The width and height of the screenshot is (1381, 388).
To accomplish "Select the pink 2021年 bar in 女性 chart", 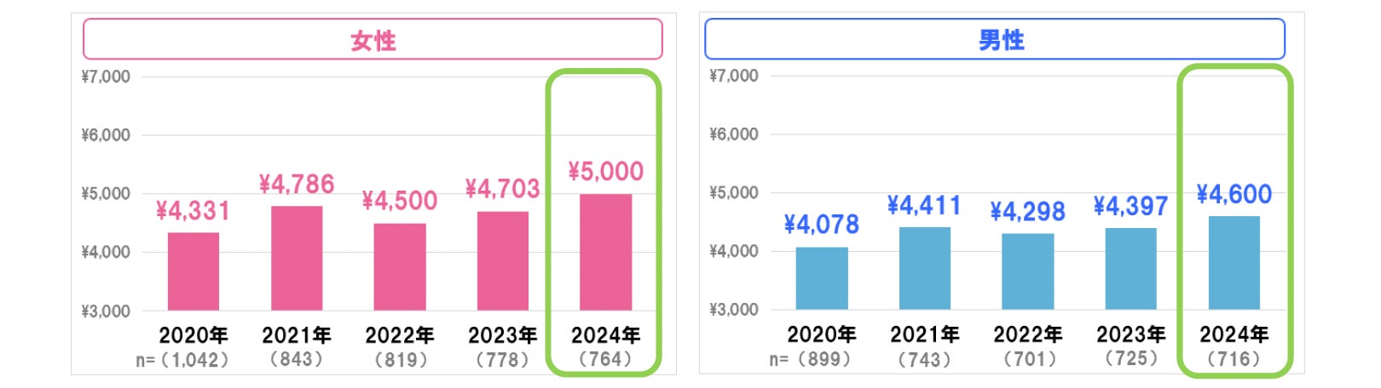I will [297, 258].
